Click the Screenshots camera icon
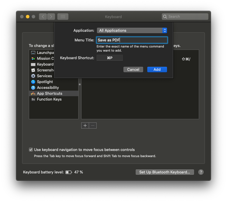The width and height of the screenshot is (227, 202). point(33,70)
